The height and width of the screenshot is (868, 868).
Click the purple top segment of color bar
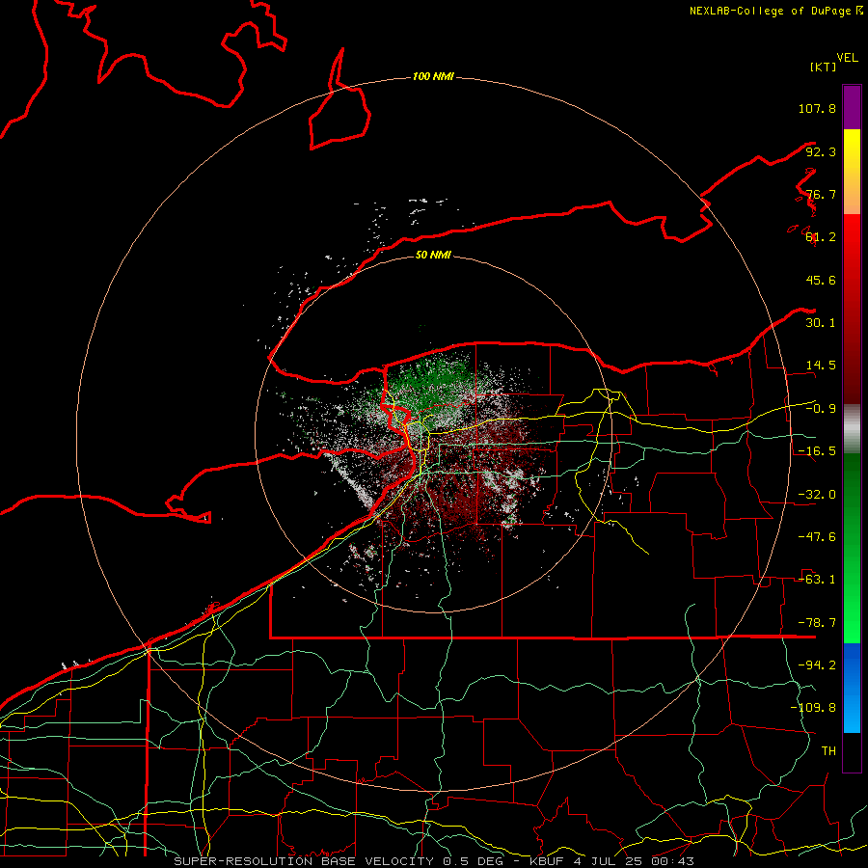(852, 107)
